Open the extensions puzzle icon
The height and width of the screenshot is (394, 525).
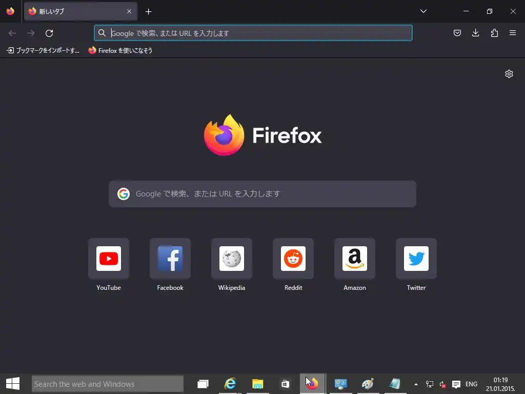point(494,33)
